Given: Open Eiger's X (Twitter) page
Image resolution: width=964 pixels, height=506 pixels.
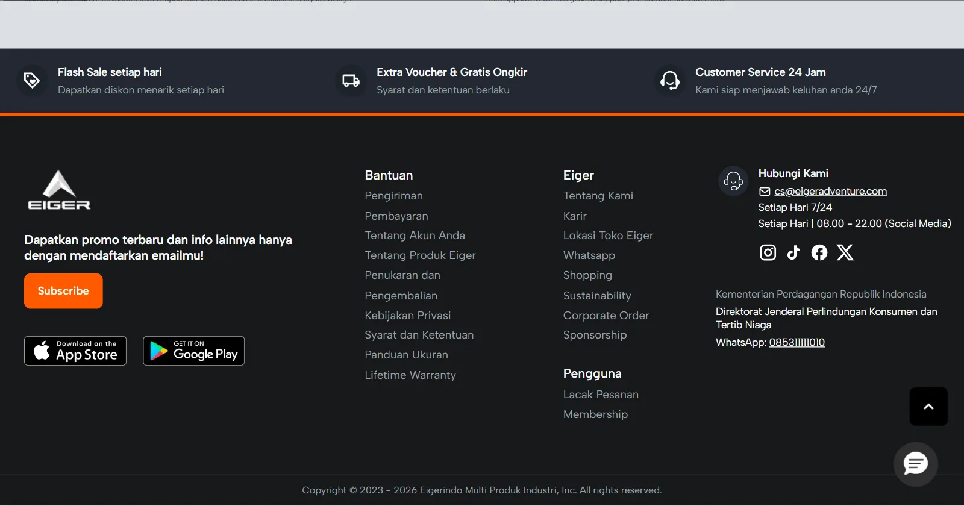Looking at the screenshot, I should pyautogui.click(x=845, y=252).
